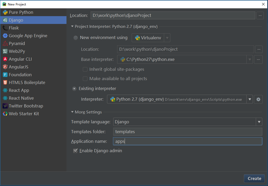Open interpreter settings gear icon

(x=258, y=99)
